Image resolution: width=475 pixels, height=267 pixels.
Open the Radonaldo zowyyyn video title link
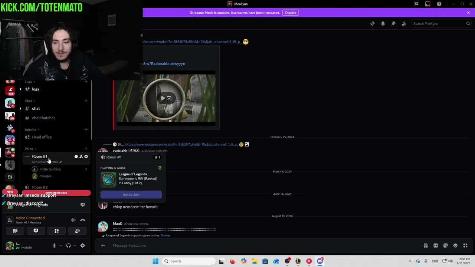point(164,64)
